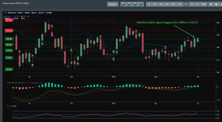
Task: Show the MAX time range
Action: pos(203,4)
